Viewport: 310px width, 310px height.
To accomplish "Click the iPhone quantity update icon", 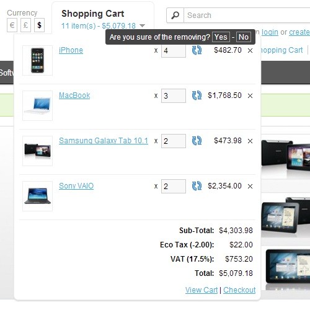I will point(197,50).
